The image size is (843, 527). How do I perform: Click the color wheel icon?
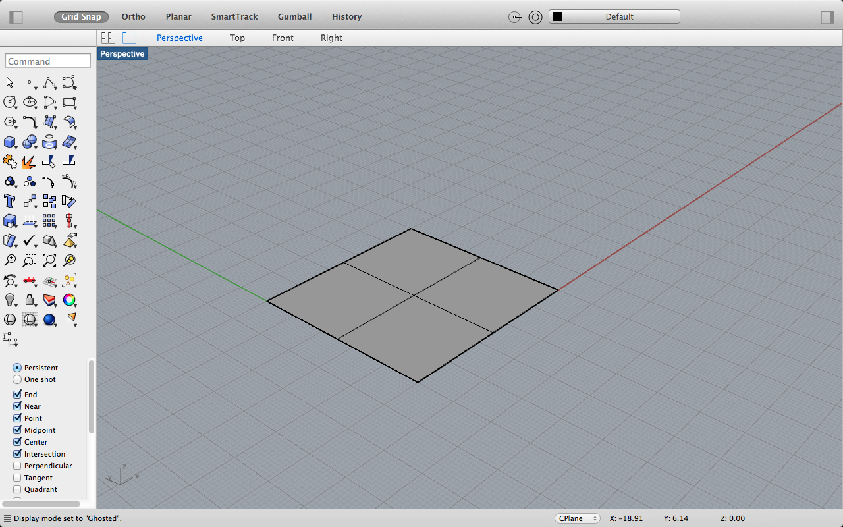click(x=69, y=300)
